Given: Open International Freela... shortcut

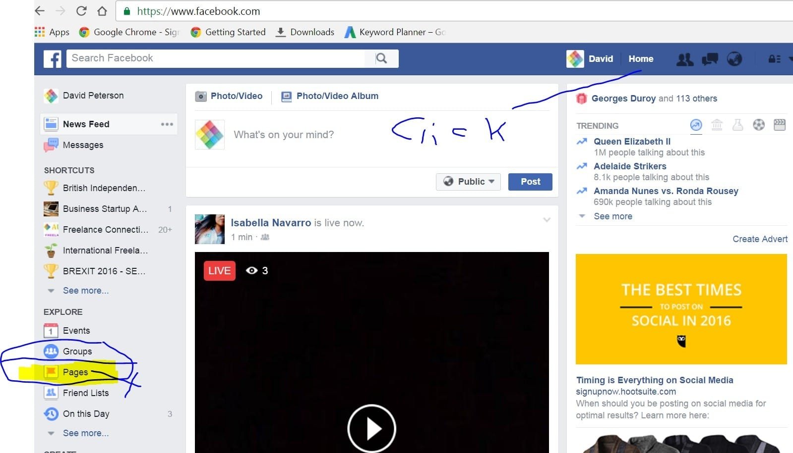Looking at the screenshot, I should click(105, 251).
